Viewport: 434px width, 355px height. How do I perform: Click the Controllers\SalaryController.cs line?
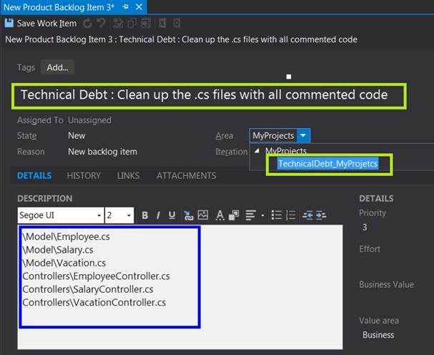88,289
